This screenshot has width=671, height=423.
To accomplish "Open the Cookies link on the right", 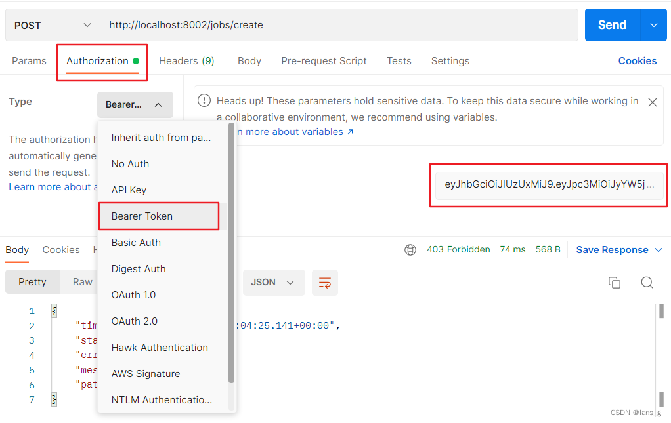I will click(x=638, y=61).
